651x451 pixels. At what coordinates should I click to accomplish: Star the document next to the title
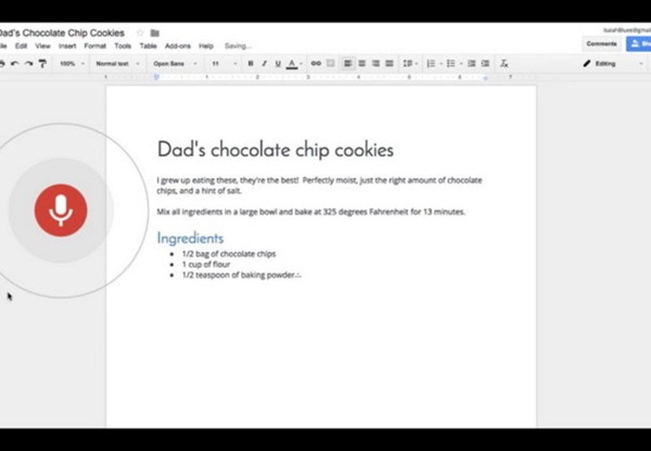[140, 33]
